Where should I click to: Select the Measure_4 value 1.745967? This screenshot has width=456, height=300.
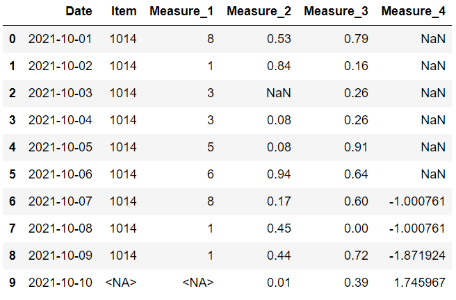click(419, 283)
